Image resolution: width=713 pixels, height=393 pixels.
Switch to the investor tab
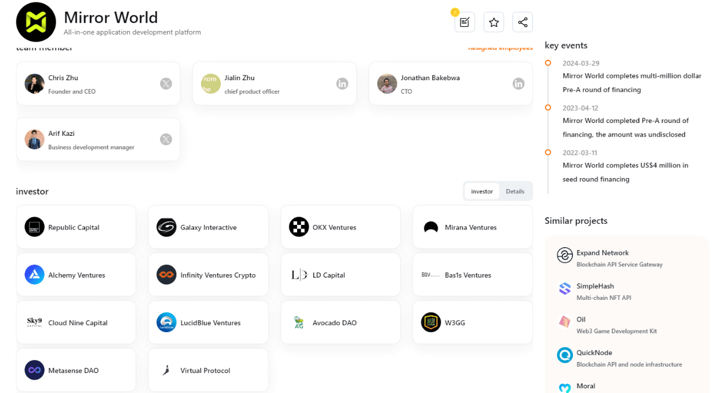(x=482, y=192)
